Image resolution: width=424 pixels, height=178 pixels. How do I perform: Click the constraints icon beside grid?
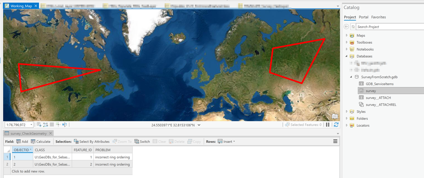click(45, 125)
